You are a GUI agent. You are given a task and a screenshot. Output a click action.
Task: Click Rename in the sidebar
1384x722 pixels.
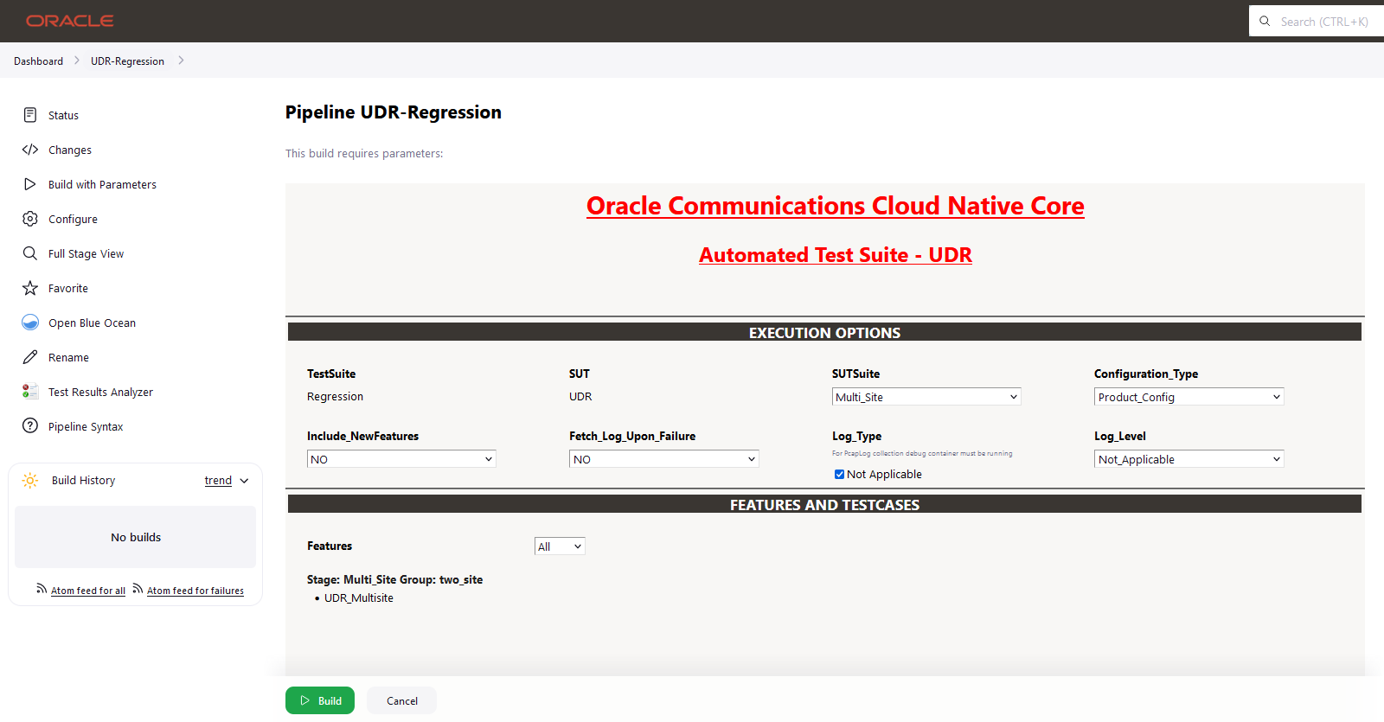point(68,358)
